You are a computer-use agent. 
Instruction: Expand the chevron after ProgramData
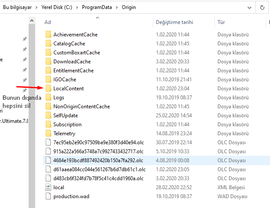pos(117,7)
